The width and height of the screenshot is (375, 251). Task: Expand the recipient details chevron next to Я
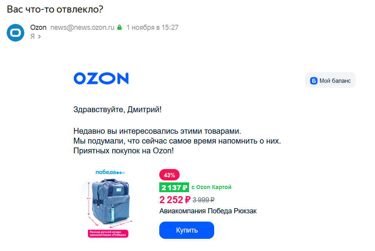pos(39,36)
